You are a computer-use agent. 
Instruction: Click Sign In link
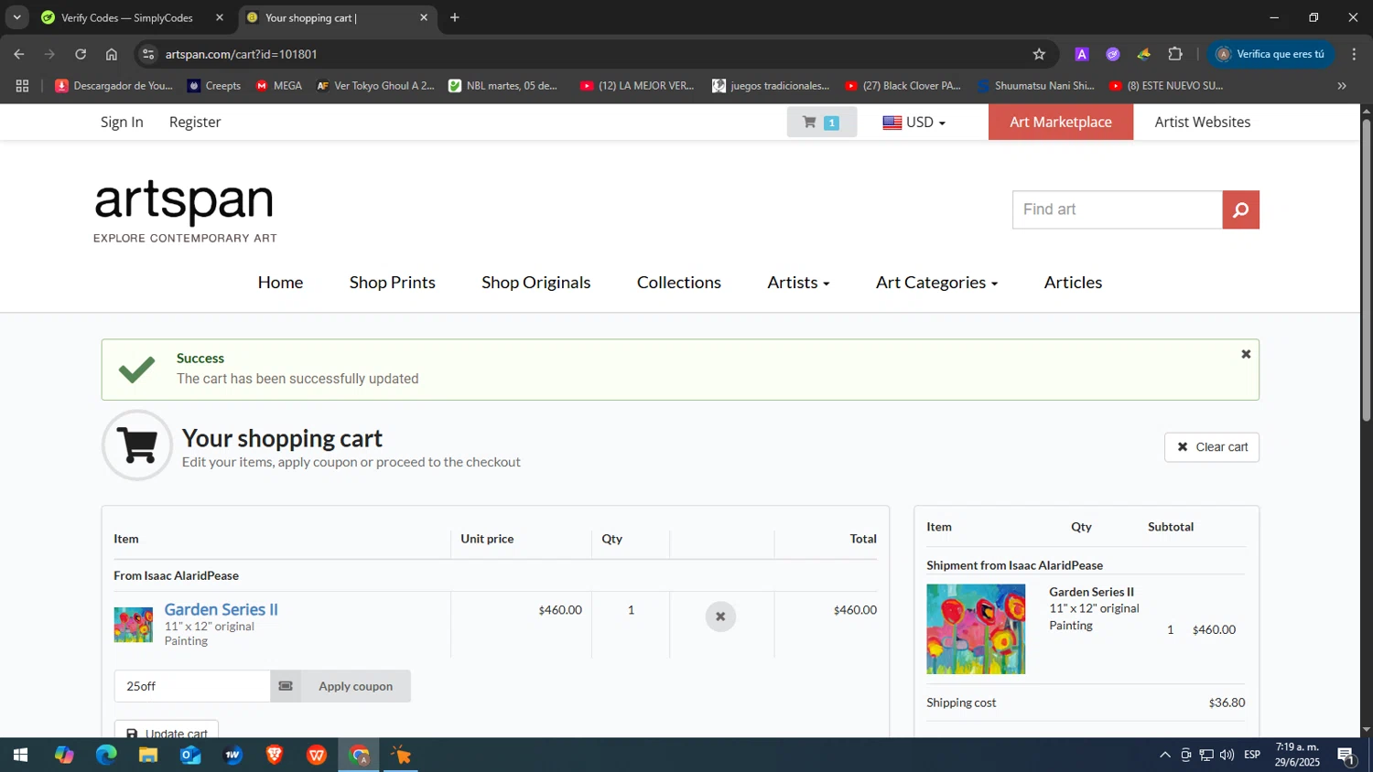pos(122,122)
